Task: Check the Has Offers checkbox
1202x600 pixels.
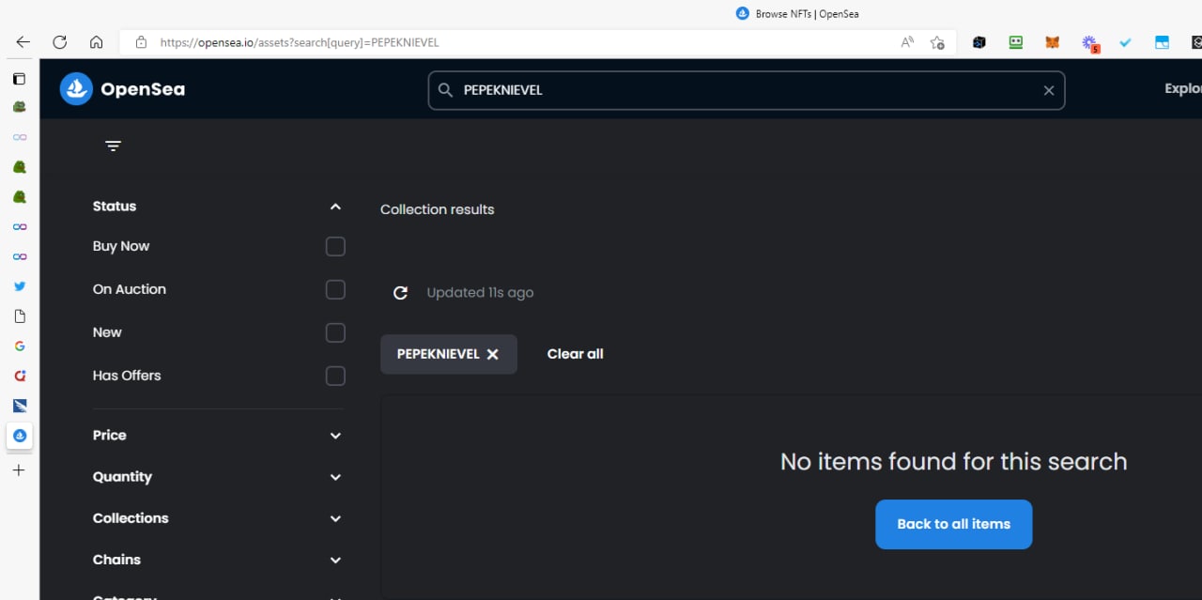Action: pyautogui.click(x=335, y=377)
